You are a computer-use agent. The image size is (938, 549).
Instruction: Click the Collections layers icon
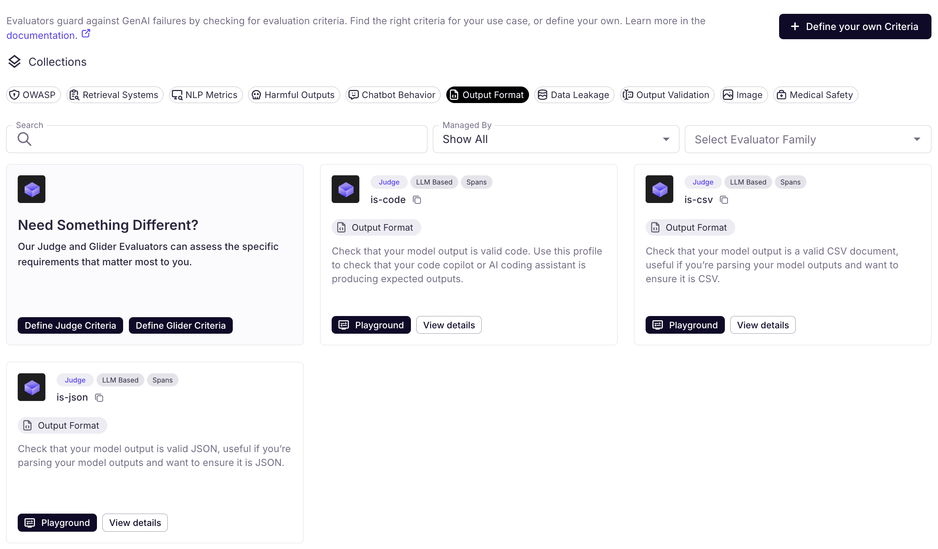point(15,62)
